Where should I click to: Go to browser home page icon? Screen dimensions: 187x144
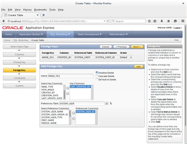(x=168, y=21)
